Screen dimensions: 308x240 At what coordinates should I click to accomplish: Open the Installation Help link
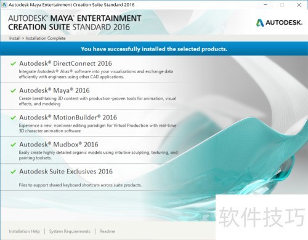pos(24,231)
